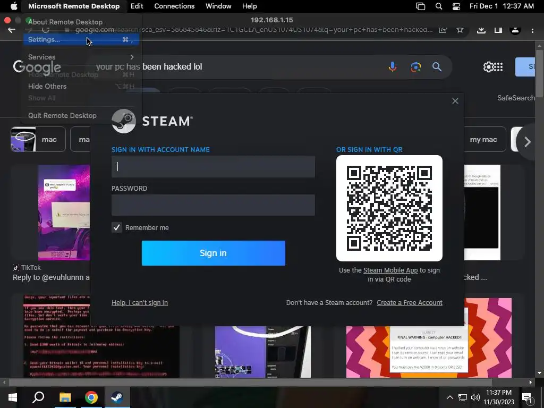544x408 pixels.
Task: Open the Apple menu
Action: (14, 6)
